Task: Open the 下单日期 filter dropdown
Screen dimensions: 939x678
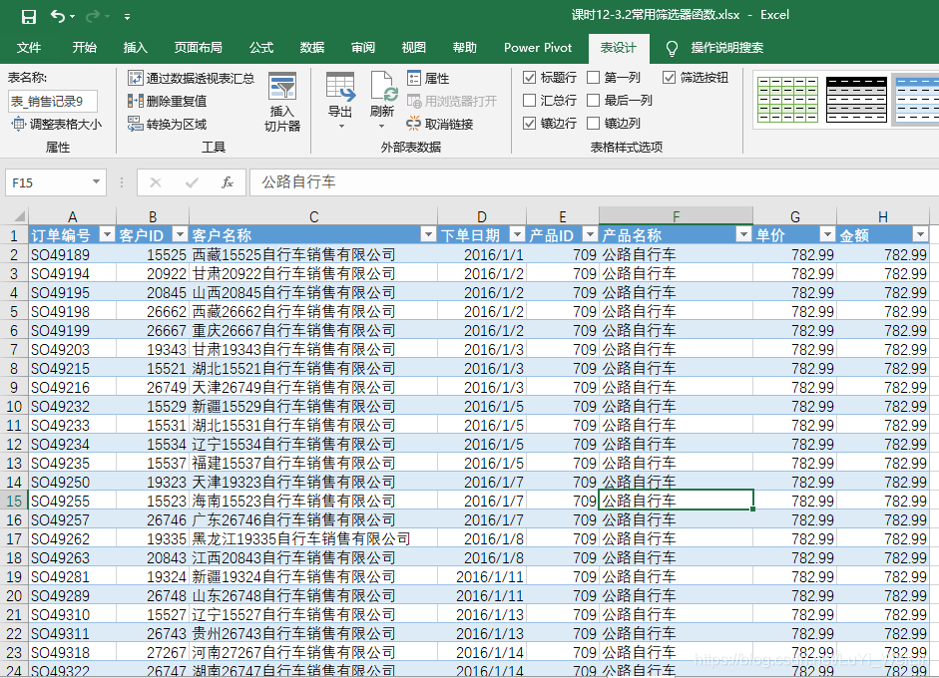Action: 517,234
